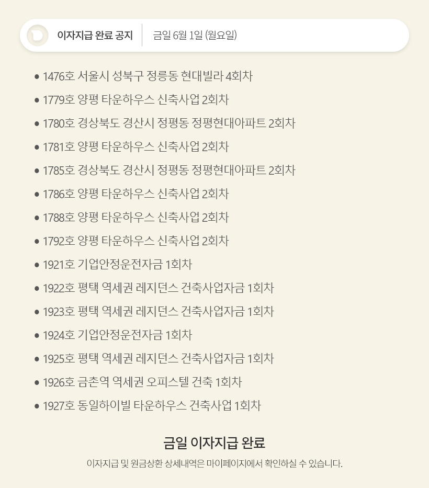Click 1923호 평택 역세권 레지던스 entry
The height and width of the screenshot is (488, 429).
(158, 312)
